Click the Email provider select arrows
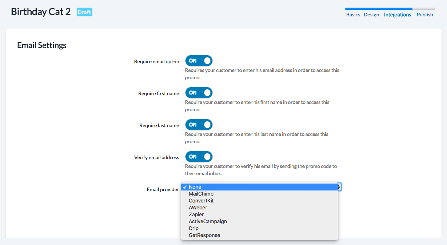Screen dimensions: 447x245 click(x=340, y=187)
